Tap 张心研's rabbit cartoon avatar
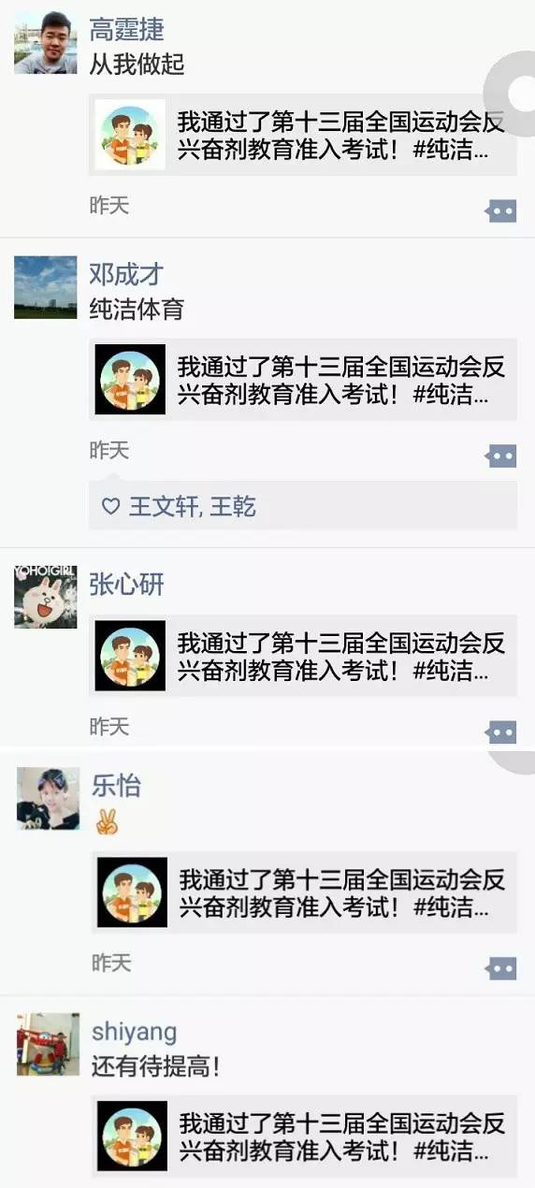This screenshot has height=1188, width=535. pos(46,597)
